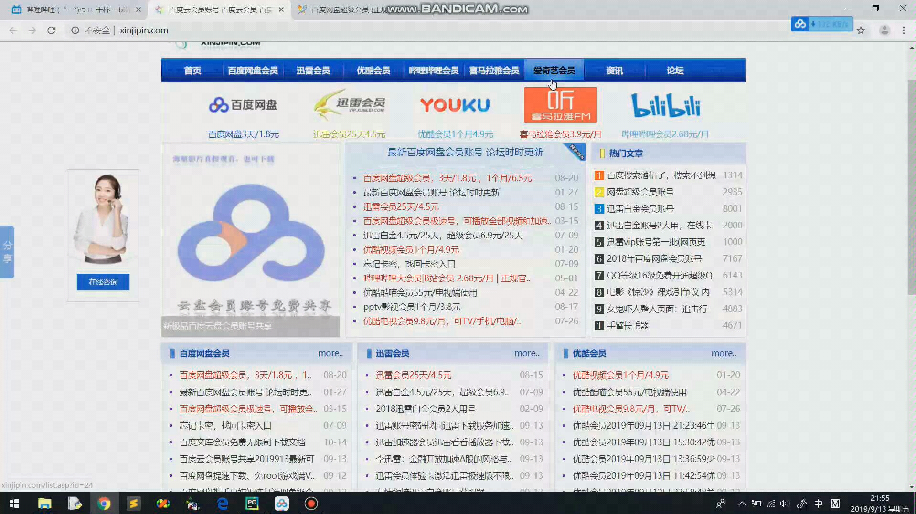This screenshot has width=916, height=514.
Task: Open 百度文库会员免费无限制下载文档 link
Action: 242,442
